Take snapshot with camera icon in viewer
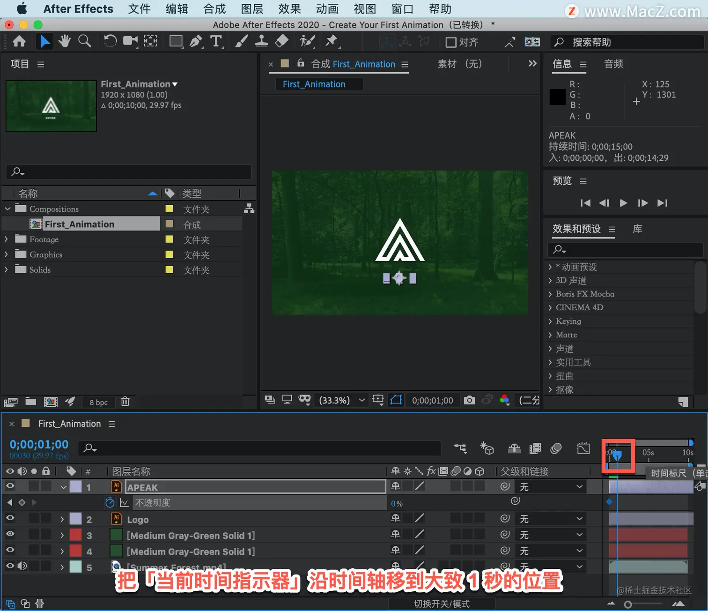The height and width of the screenshot is (611, 708). click(x=469, y=400)
